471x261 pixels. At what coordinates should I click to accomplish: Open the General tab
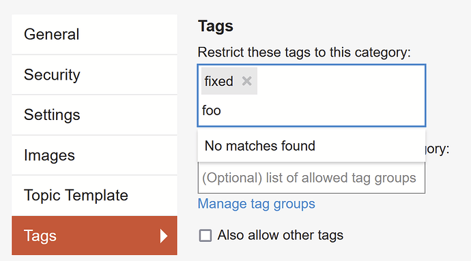(94, 35)
